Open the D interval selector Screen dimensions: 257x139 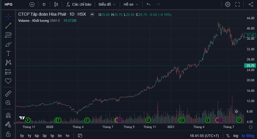pos(44,4)
